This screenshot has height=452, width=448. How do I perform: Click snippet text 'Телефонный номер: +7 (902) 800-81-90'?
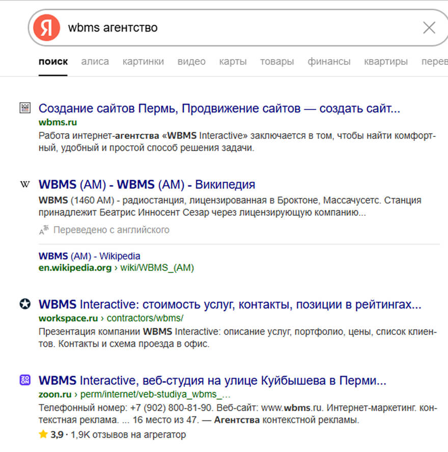coord(126,408)
